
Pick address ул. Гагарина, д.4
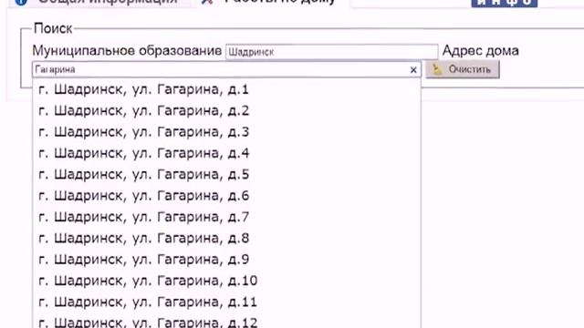click(x=226, y=153)
